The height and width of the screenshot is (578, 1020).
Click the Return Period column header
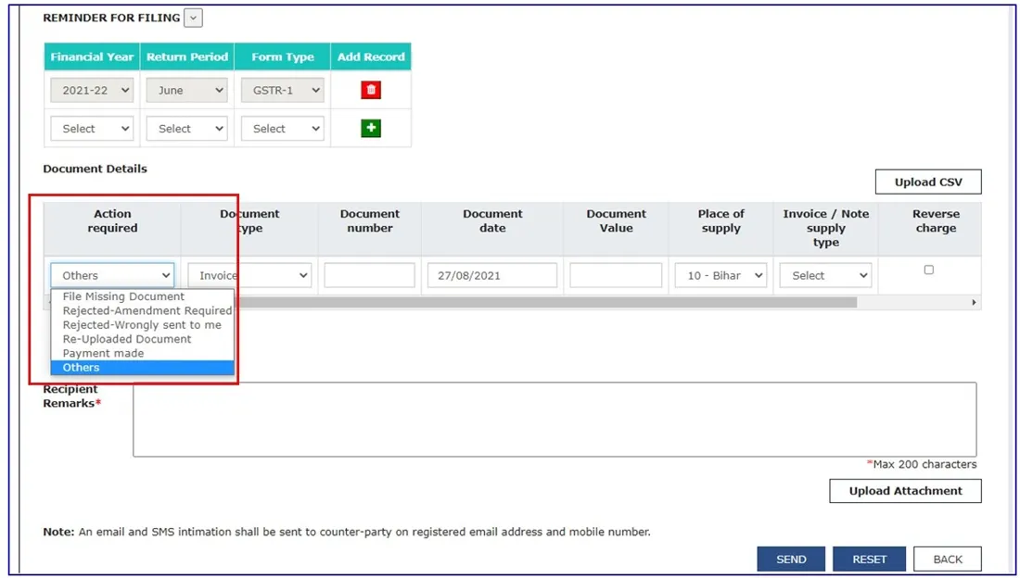186,57
